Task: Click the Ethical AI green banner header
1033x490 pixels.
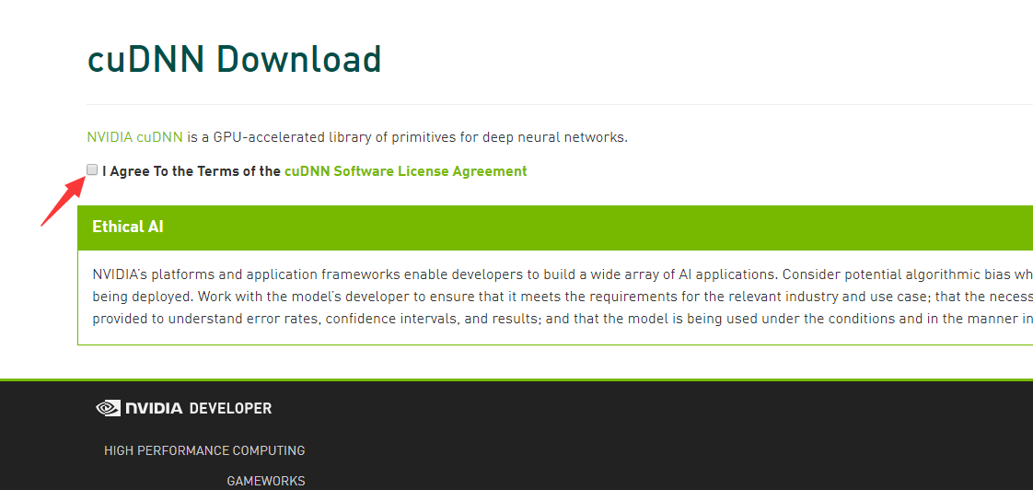Action: coord(555,227)
